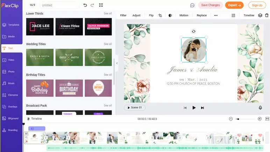The image size is (270, 152).
Task: Click the redo arrow icon
Action: pos(92,5)
